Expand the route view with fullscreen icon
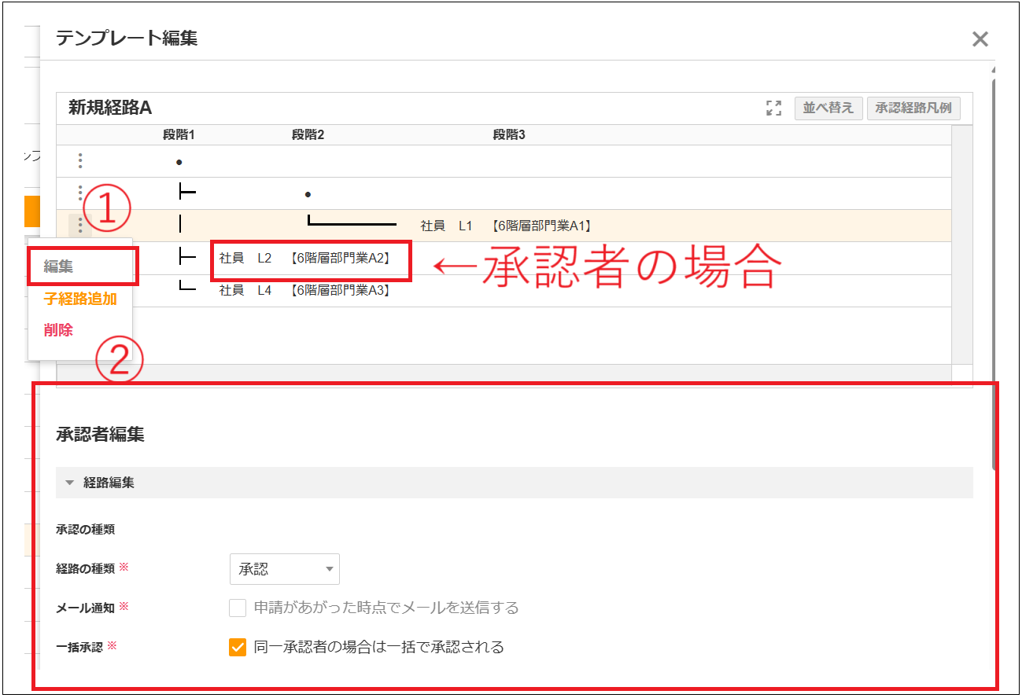The image size is (1022, 698). coord(774,108)
